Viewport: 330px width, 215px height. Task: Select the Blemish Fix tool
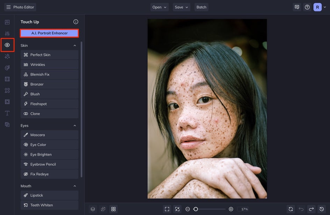(49, 74)
